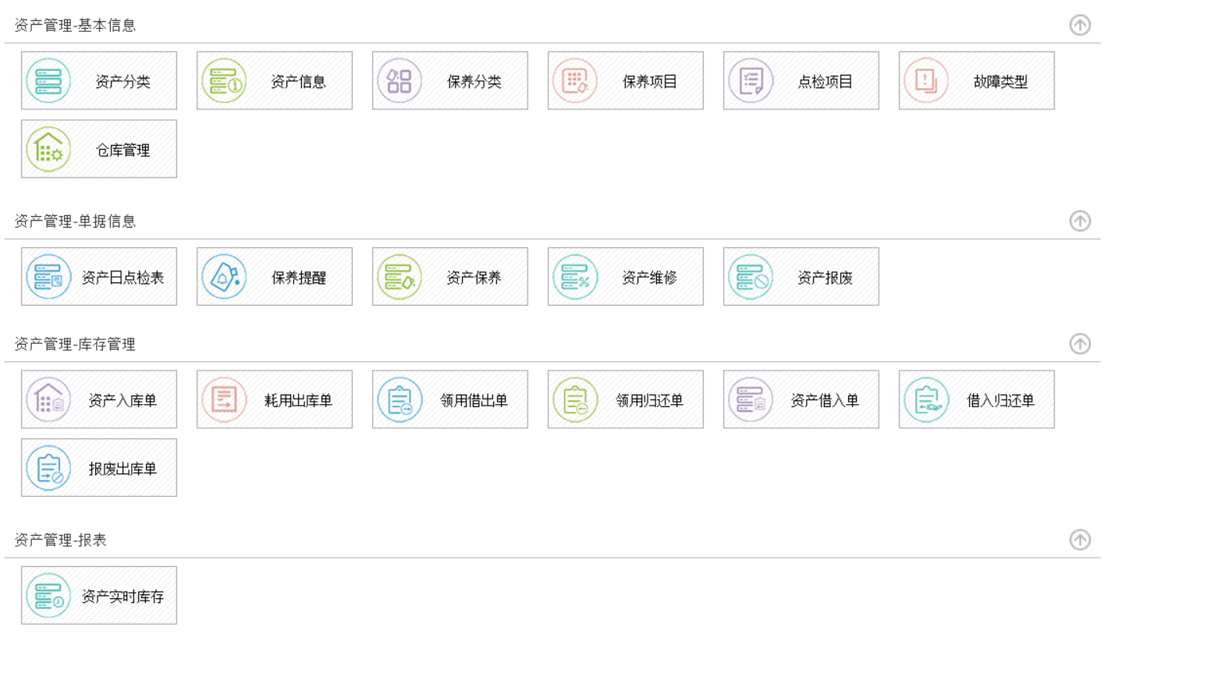1232x684 pixels.
Task: Open the 借入归还单 entry
Action: [x=976, y=399]
